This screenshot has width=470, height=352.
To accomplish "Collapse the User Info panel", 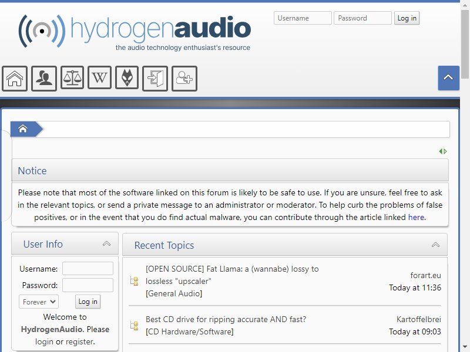I will [x=107, y=243].
